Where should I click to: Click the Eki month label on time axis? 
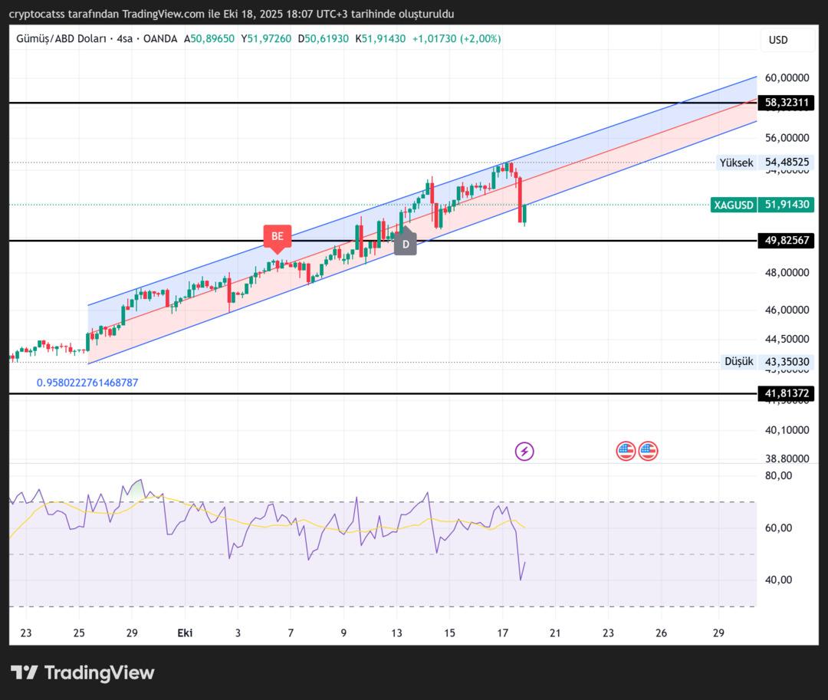coord(184,633)
